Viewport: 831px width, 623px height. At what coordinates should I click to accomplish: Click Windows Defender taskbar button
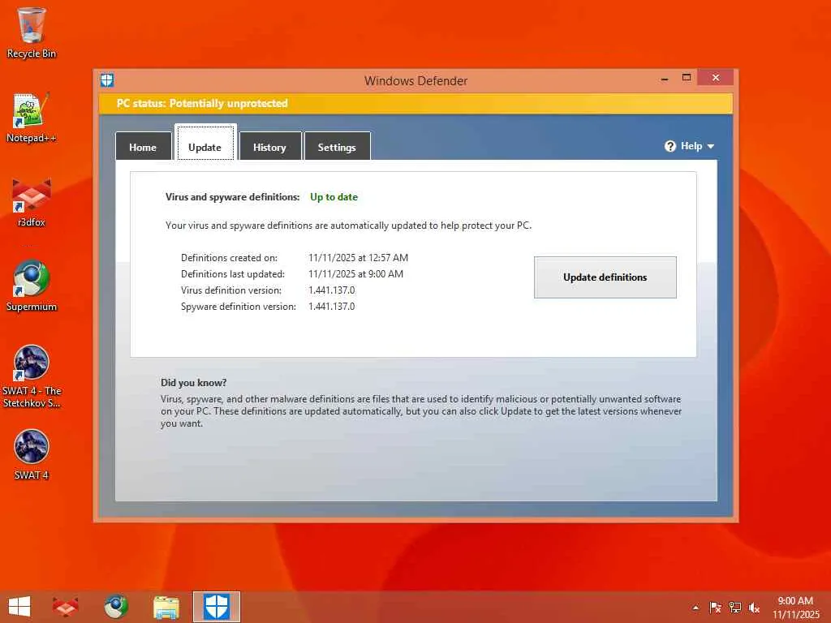[216, 607]
